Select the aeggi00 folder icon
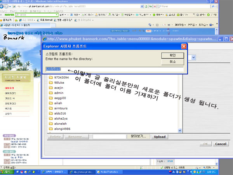The height and width of the screenshot is (175, 233). point(50,98)
